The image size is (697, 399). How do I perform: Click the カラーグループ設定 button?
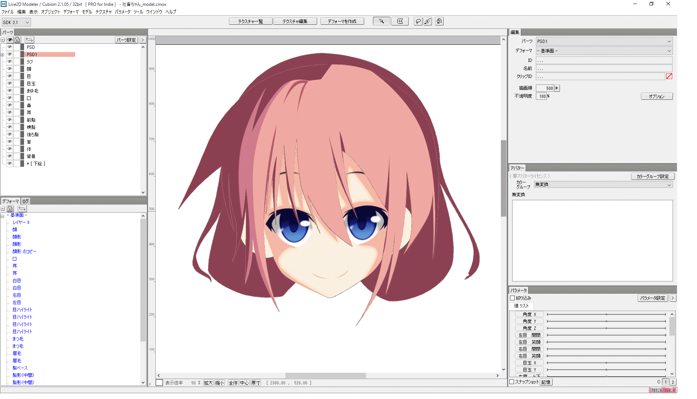coord(653,176)
